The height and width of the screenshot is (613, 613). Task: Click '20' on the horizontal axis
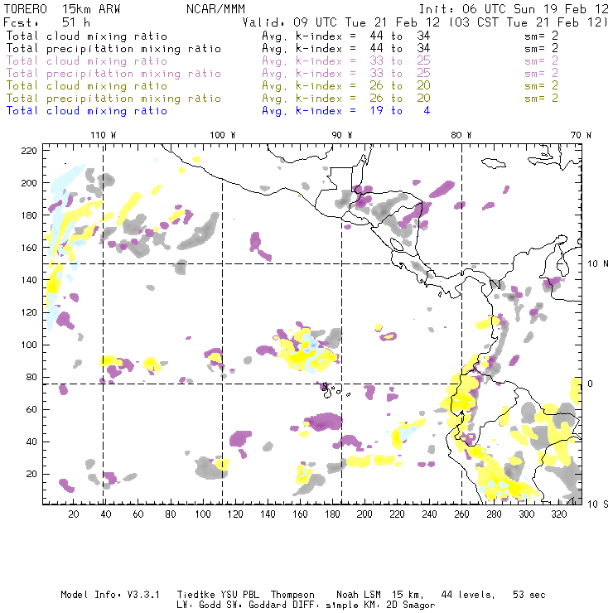click(x=74, y=514)
